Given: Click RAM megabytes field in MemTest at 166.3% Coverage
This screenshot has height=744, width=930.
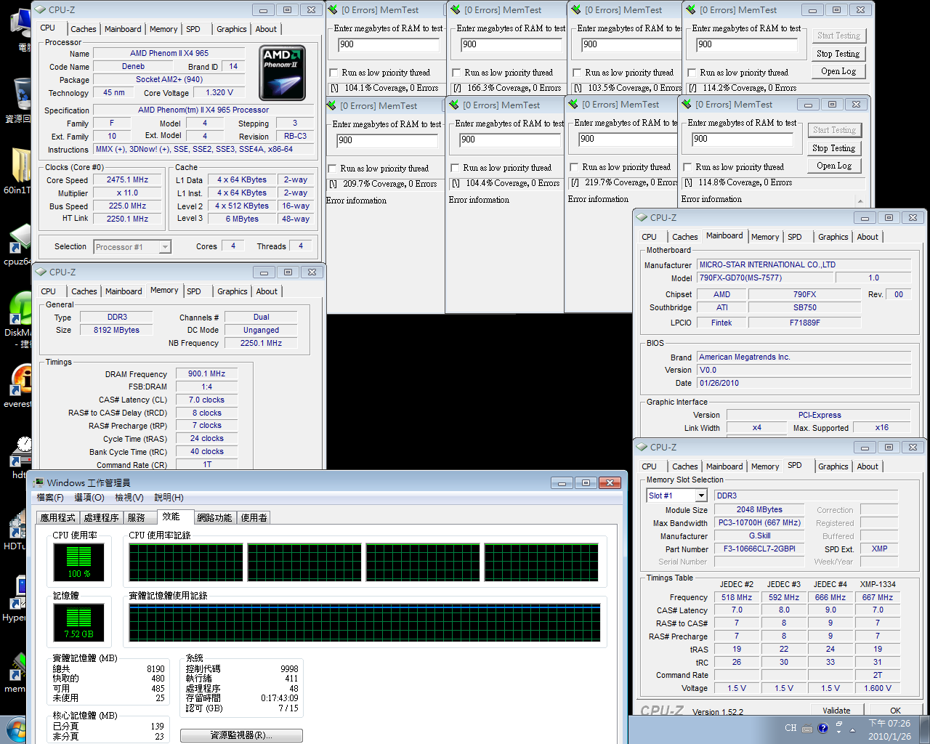Looking at the screenshot, I should pos(511,44).
